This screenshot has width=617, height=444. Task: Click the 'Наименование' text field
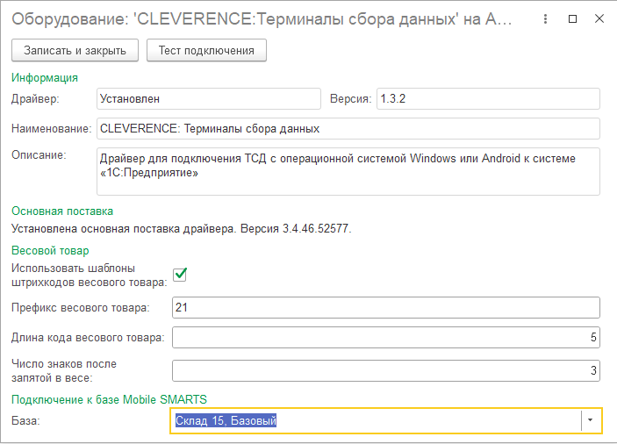pos(348,128)
